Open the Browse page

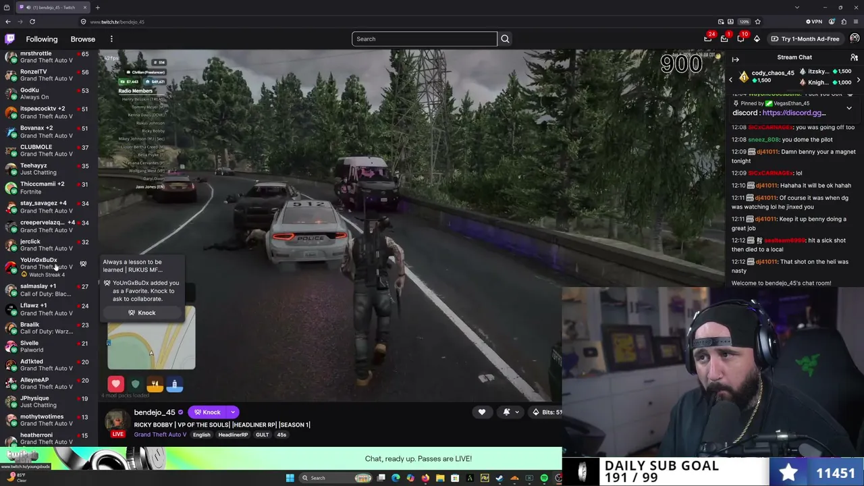tap(83, 39)
